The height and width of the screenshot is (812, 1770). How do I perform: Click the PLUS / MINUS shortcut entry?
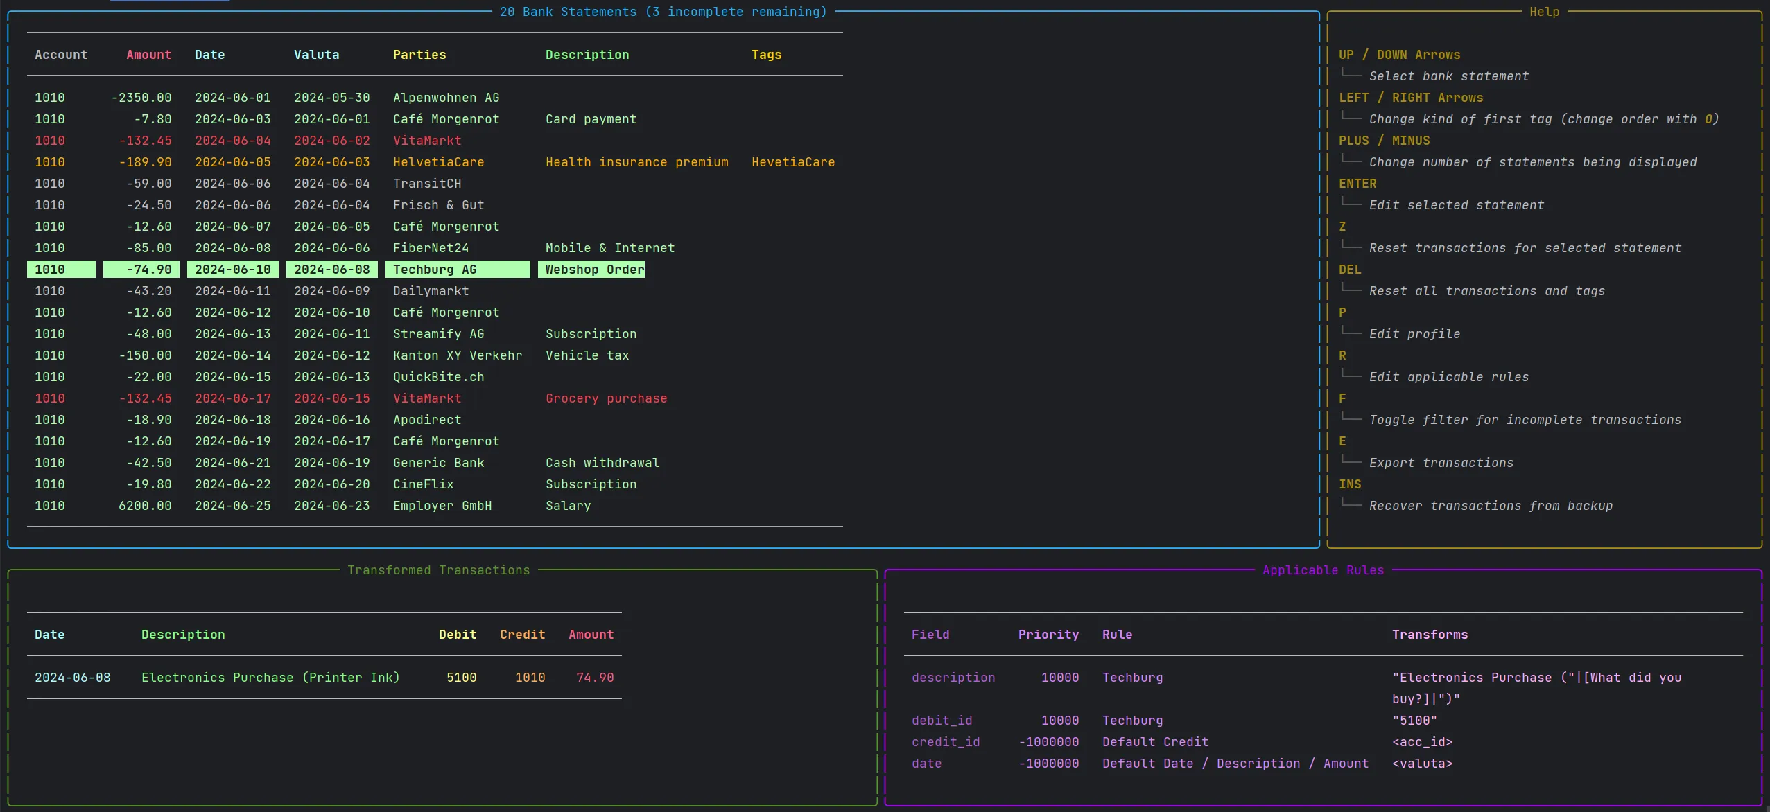(x=1384, y=141)
